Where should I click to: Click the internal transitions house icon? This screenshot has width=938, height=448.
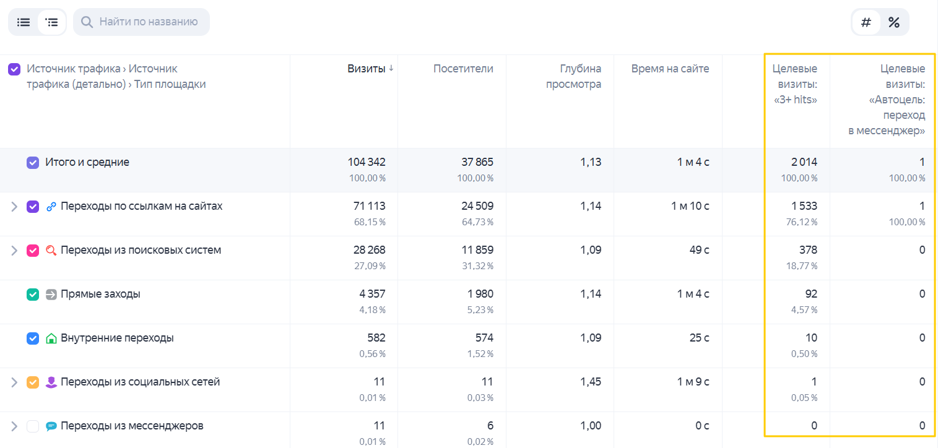51,338
